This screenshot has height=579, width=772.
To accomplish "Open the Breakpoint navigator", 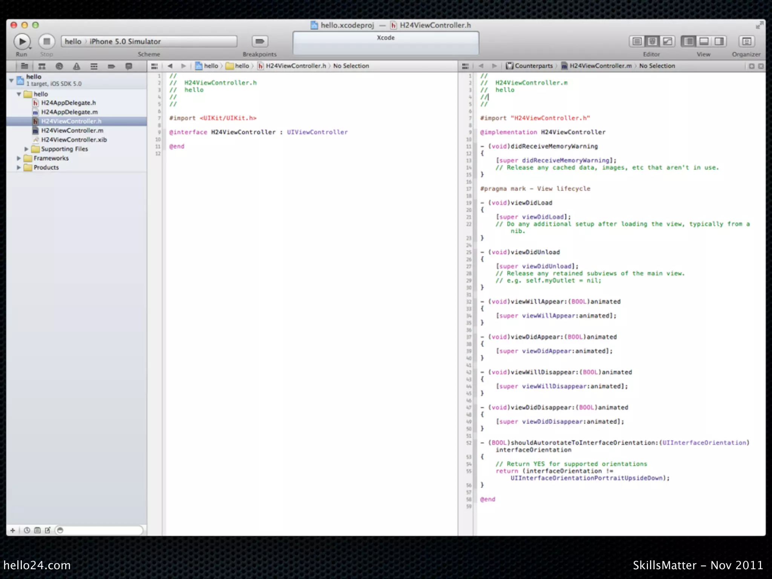I will 111,66.
